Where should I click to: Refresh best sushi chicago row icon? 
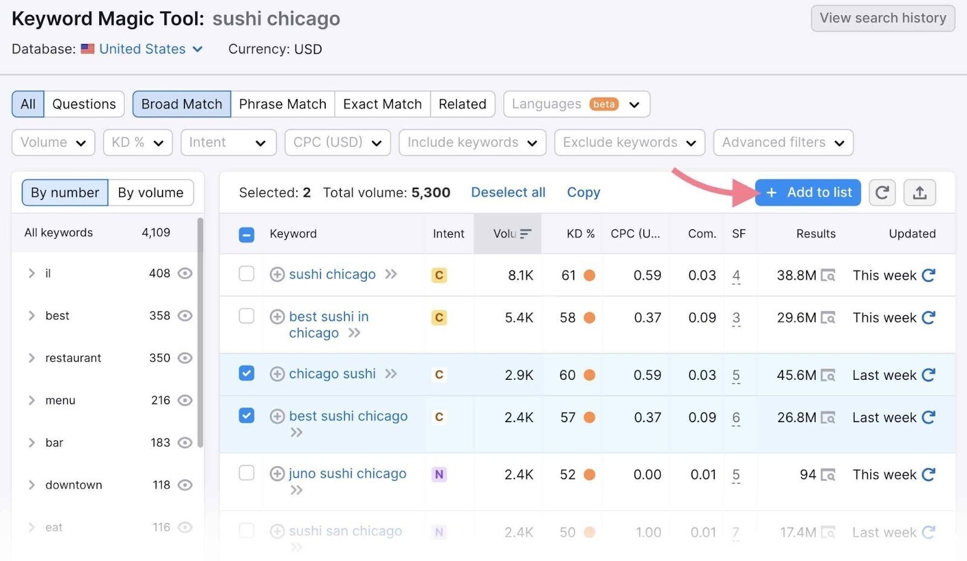928,417
